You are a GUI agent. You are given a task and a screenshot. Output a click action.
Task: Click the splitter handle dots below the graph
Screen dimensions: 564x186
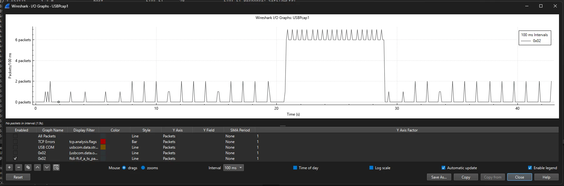pyautogui.click(x=283, y=126)
